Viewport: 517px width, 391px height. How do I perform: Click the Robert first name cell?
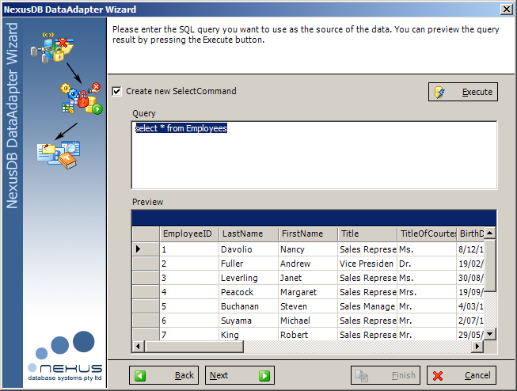coord(308,334)
